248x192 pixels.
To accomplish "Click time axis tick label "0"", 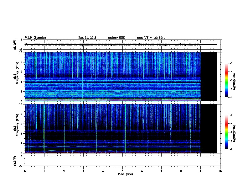I will click(25, 171).
